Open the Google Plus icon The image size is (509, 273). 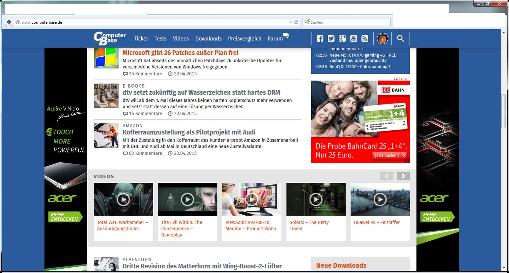342,39
